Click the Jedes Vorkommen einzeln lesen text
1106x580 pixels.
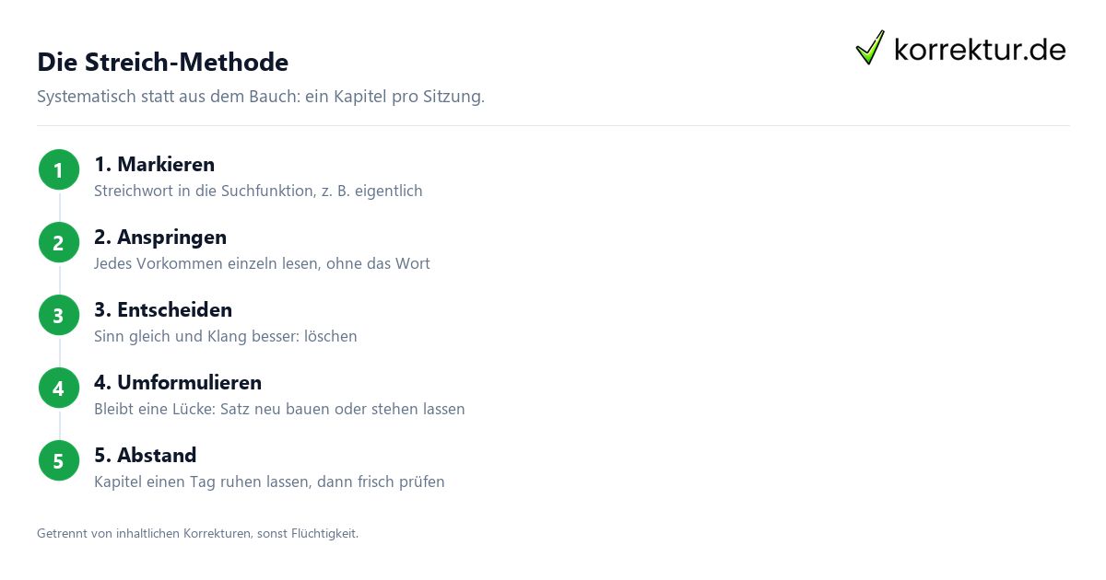pyautogui.click(x=262, y=264)
